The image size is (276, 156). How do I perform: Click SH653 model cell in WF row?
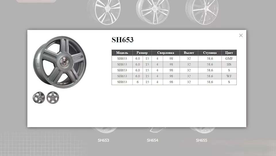(122, 76)
